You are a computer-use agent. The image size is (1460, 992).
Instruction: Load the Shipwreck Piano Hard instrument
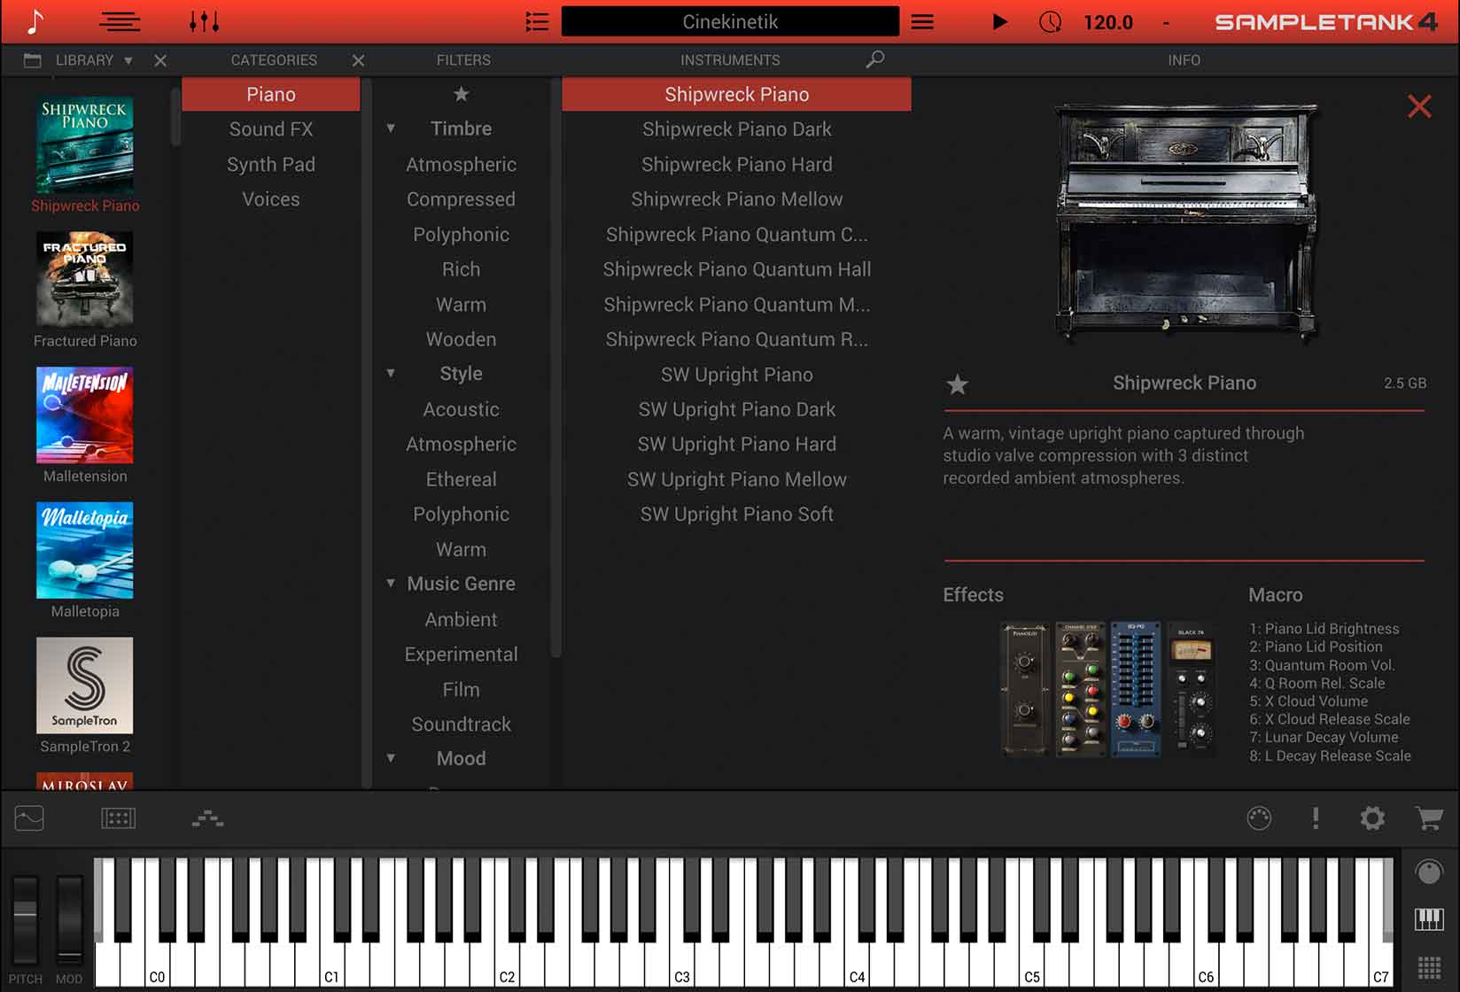[x=736, y=165]
